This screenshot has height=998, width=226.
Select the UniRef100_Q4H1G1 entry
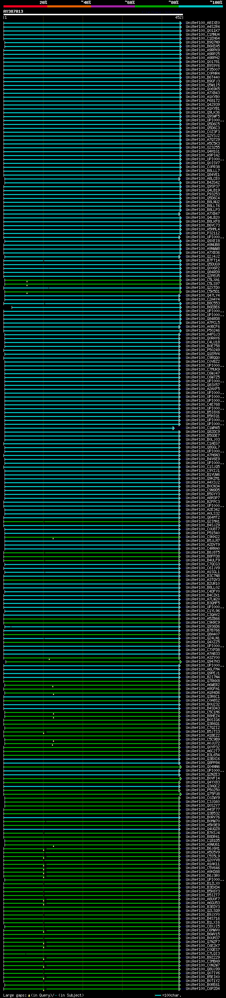pyautogui.click(x=203, y=151)
